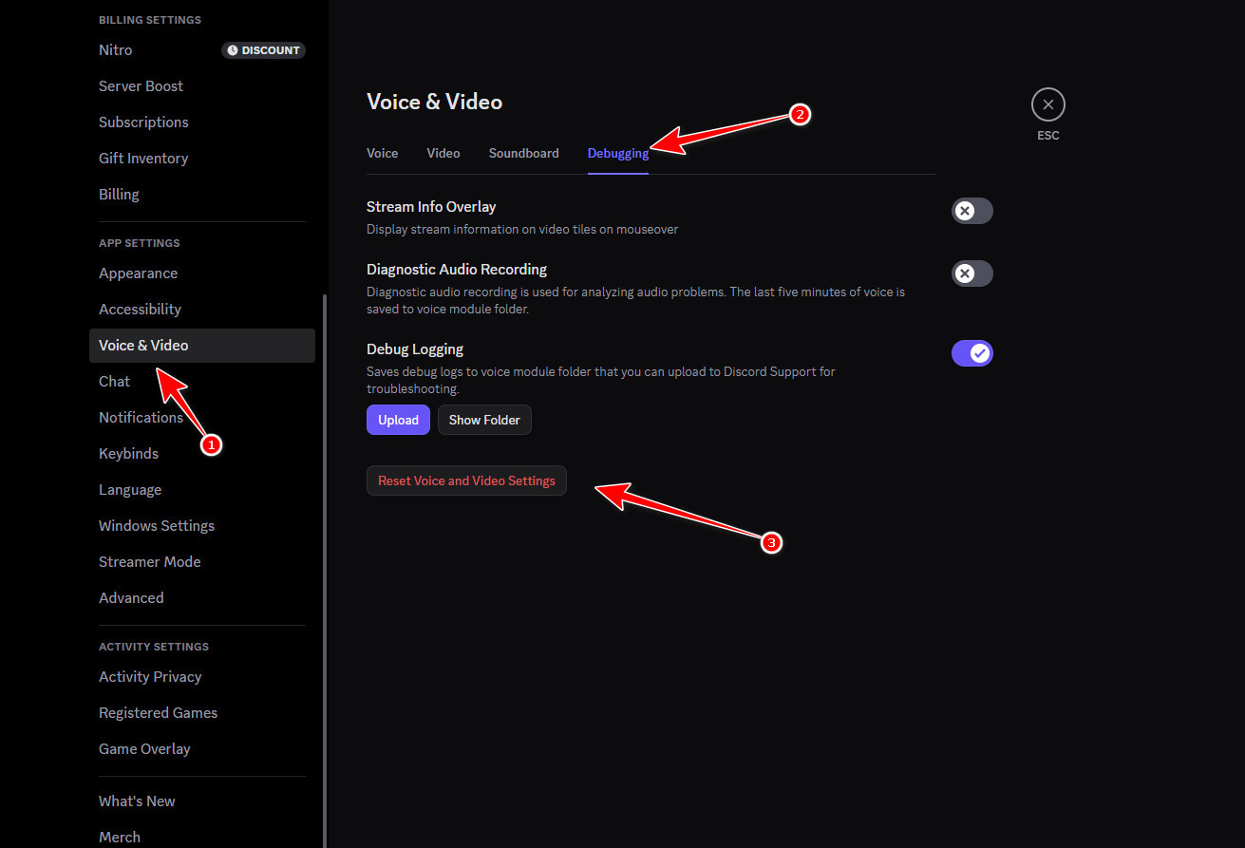The width and height of the screenshot is (1245, 848).
Task: Toggle the Stream Info Overlay switch
Action: [971, 211]
